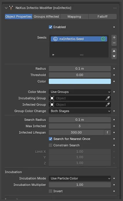Animate the Infected Lifespan property dot
This screenshot has width=123, height=201.
point(114,132)
